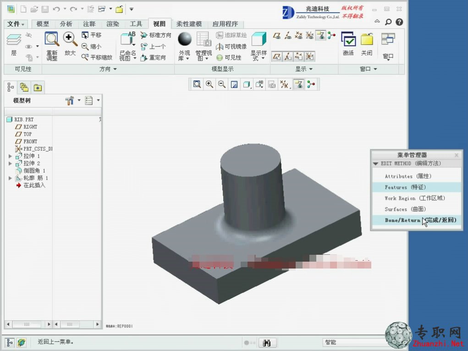Image resolution: width=468 pixels, height=351 pixels.
Task: Click the 关闭 close-window folder icon
Action: [367, 39]
